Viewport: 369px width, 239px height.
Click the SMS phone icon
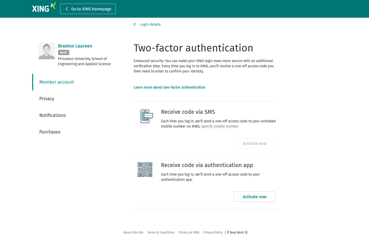pos(147,116)
